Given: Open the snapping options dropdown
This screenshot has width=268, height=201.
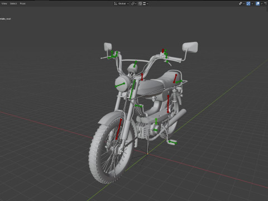Looking at the screenshot, I should [146, 3].
